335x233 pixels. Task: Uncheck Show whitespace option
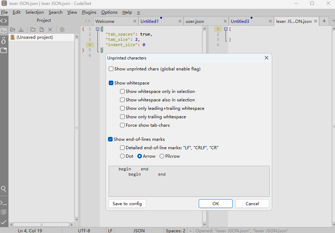click(x=111, y=83)
